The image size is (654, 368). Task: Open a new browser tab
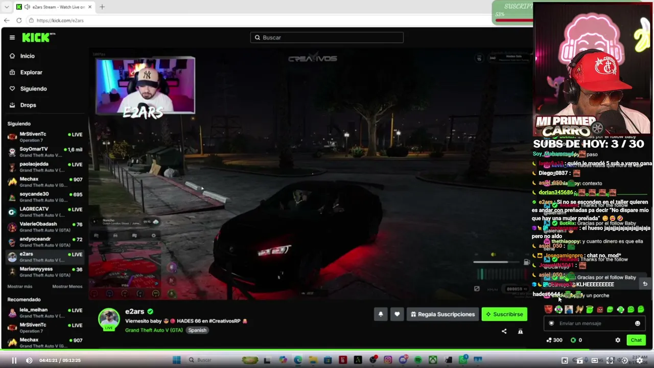click(x=102, y=7)
